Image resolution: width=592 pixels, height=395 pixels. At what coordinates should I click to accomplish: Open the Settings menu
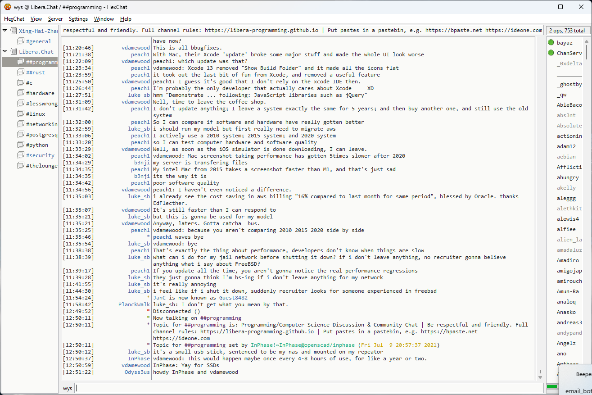tap(78, 19)
